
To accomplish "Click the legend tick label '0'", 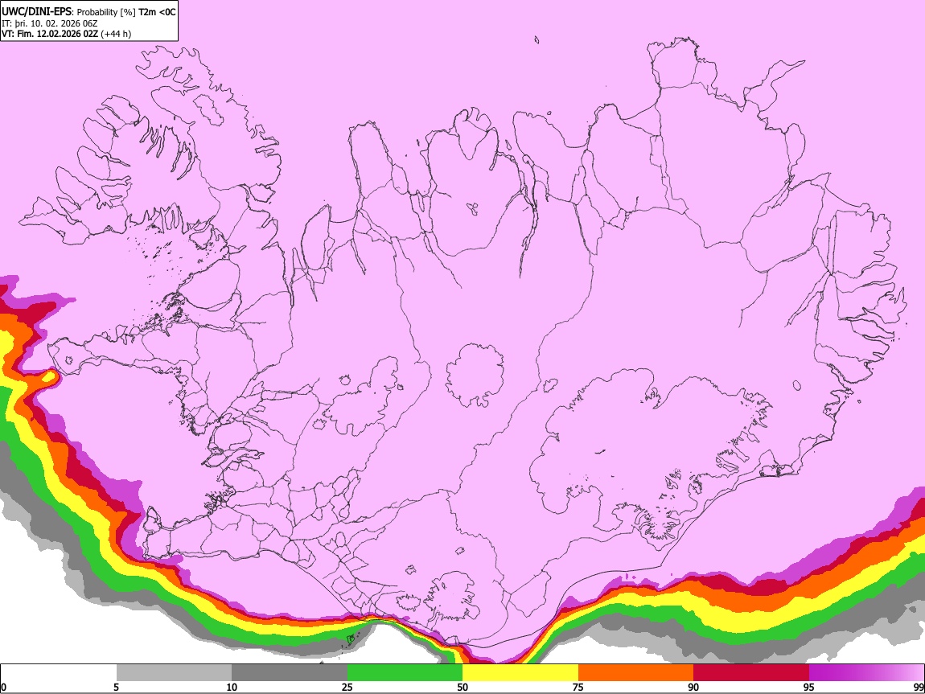I will (4, 688).
